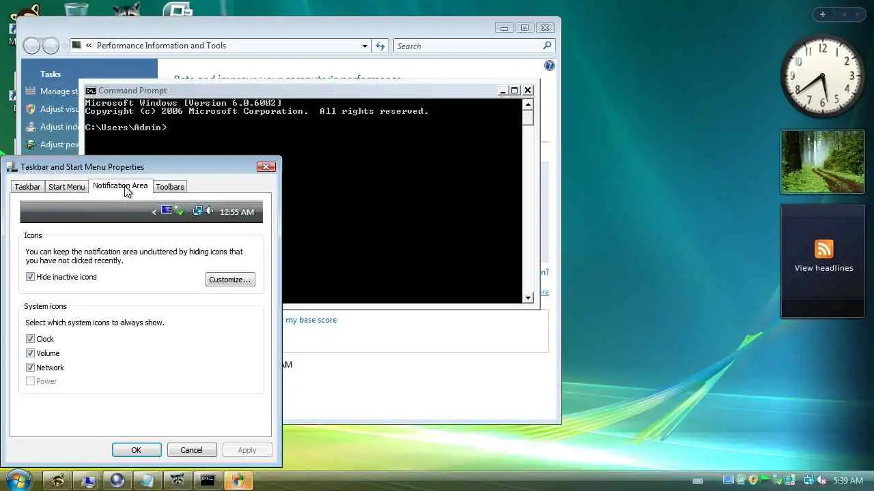Click the computer monitor taskbar icon
Screen dimensions: 874x491
87,481
